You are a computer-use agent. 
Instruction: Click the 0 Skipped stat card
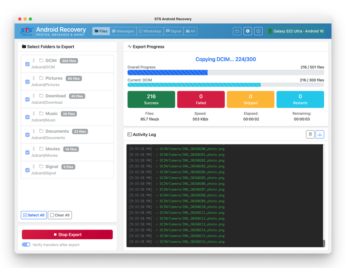click(250, 99)
